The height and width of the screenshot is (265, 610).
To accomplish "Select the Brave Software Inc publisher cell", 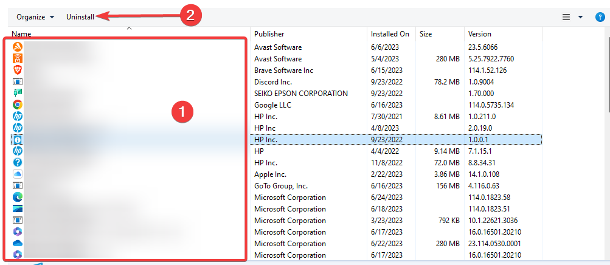I will tap(283, 71).
